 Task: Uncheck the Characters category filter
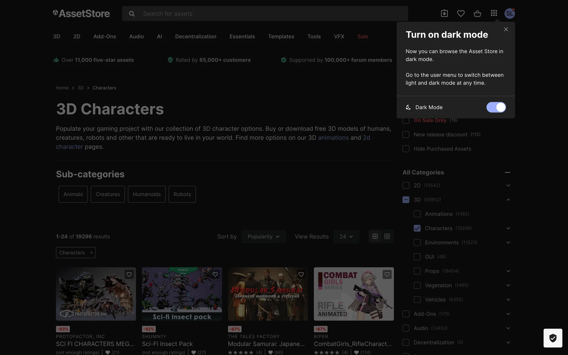(417, 228)
